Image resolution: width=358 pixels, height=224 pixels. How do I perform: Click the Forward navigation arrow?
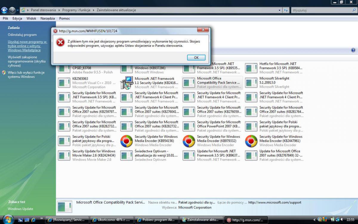tap(12, 10)
